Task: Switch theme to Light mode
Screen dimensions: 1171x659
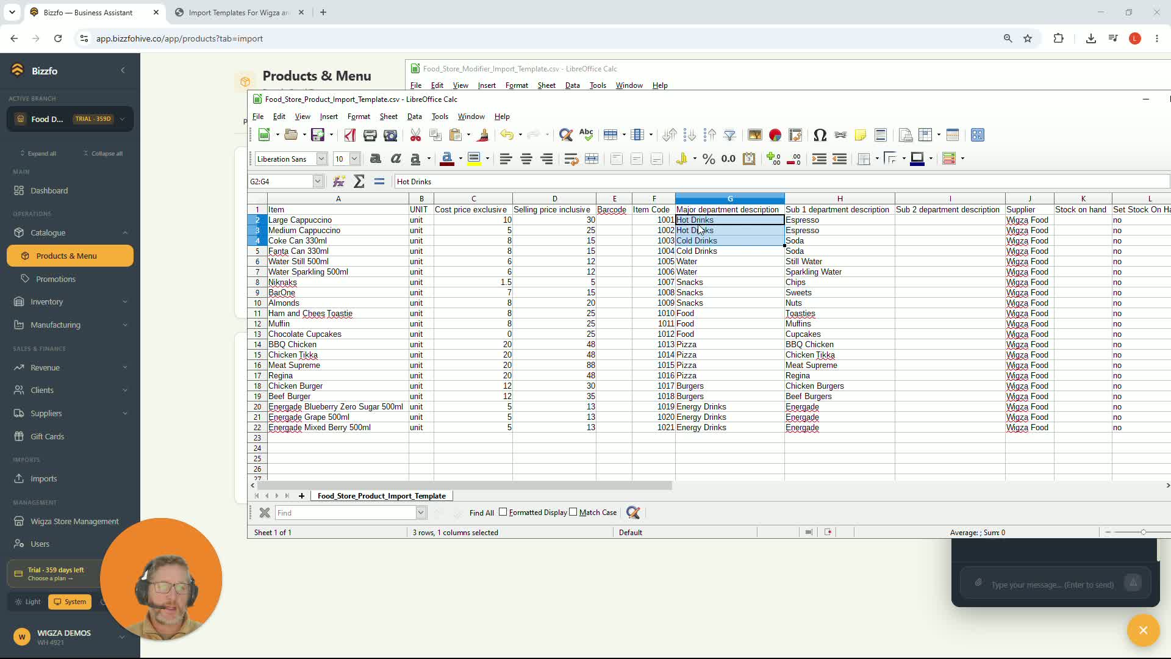Action: (27, 602)
